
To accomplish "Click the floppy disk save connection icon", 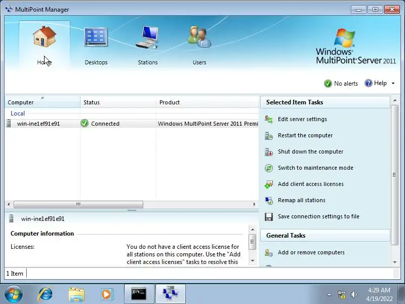I will coord(269,217).
